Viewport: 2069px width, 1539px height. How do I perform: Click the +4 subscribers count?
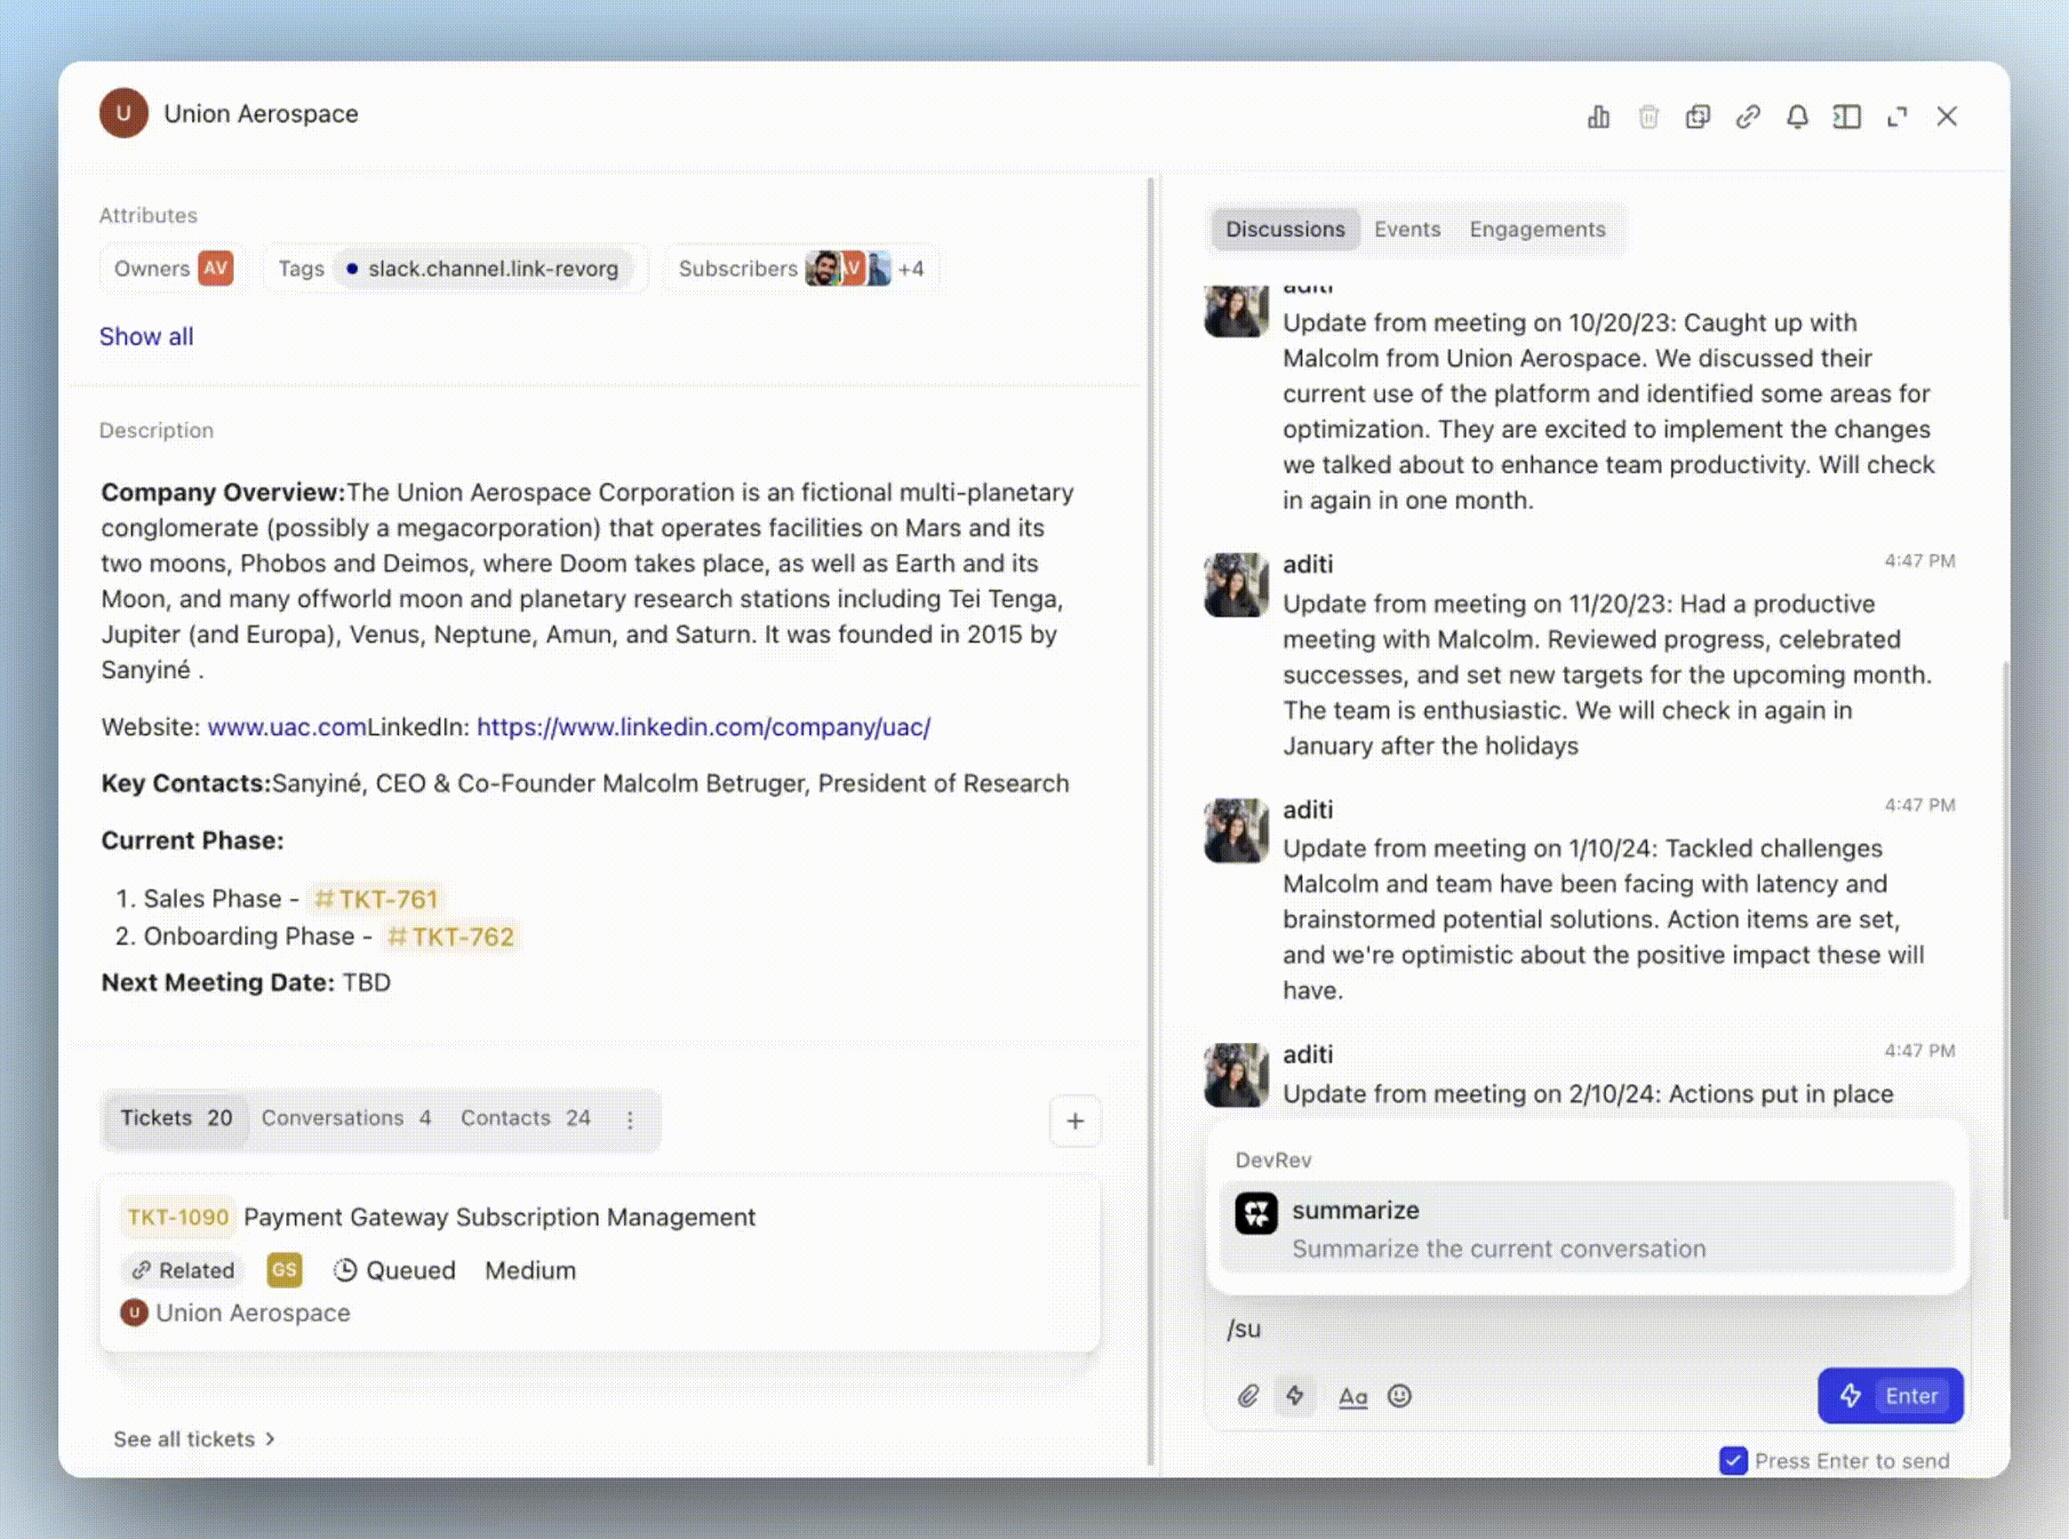tap(911, 269)
